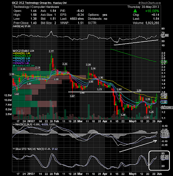Viewport: 173px width, 176px height.
Task: Open the StockCharts.com watermark link
Action: pos(149,3)
